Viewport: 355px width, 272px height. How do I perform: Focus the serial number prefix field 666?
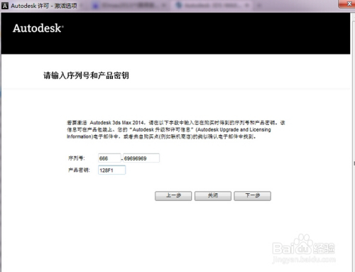point(109,158)
